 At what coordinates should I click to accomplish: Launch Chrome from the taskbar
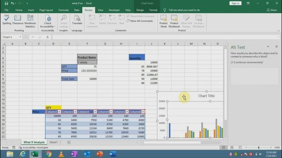[48, 154]
